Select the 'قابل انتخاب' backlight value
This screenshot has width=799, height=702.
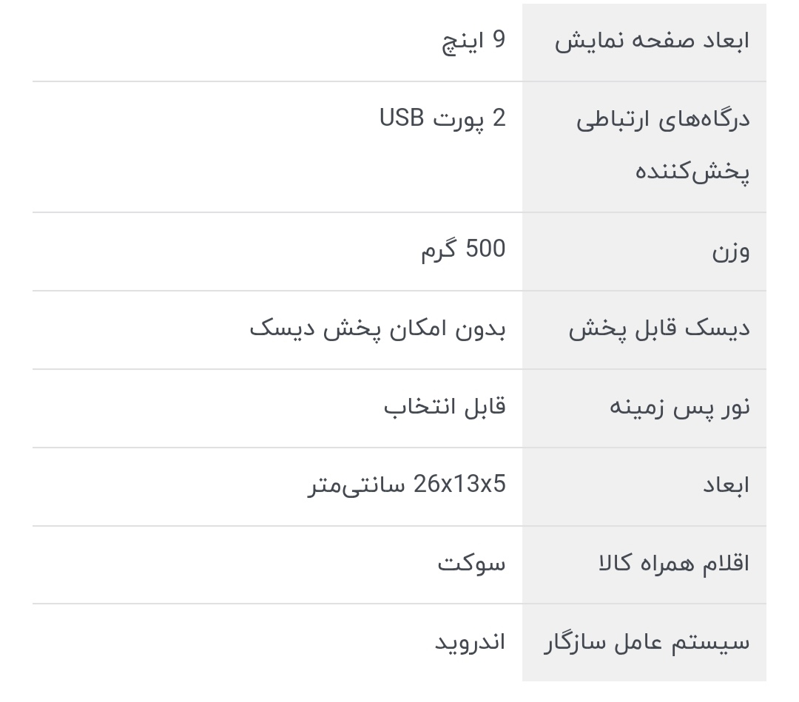pos(445,406)
